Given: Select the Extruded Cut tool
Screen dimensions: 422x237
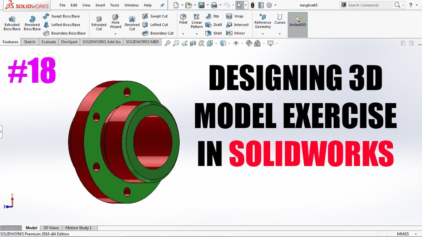Looking at the screenshot, I should tap(99, 23).
